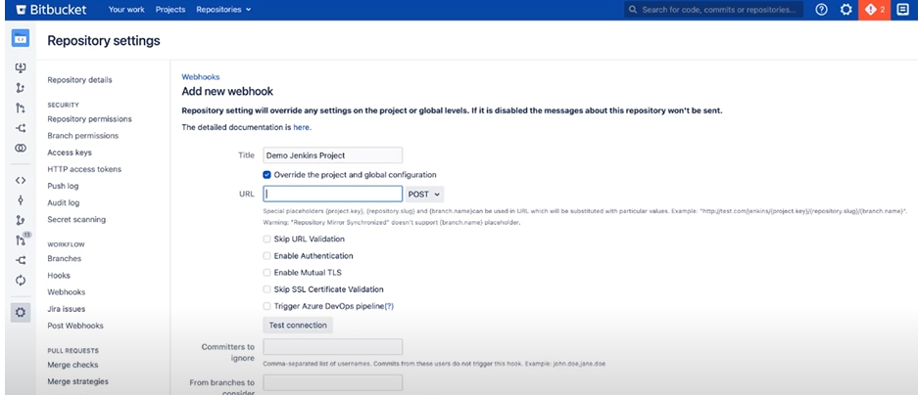
Task: Open the orange alerts icon showing 2
Action: (x=875, y=10)
